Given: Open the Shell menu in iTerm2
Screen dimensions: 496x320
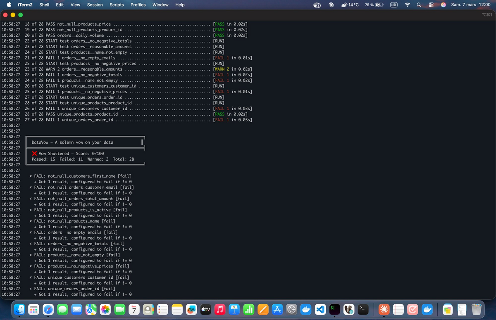Looking at the screenshot, I should pos(44,5).
